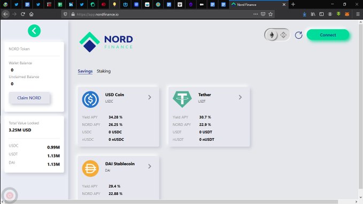The image size is (363, 204).
Task: Go to browser home page icon
Action: [31, 14]
